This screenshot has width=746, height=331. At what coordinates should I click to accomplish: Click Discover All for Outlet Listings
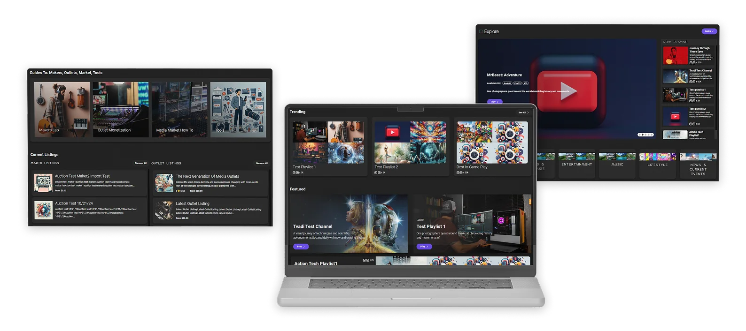pos(262,163)
